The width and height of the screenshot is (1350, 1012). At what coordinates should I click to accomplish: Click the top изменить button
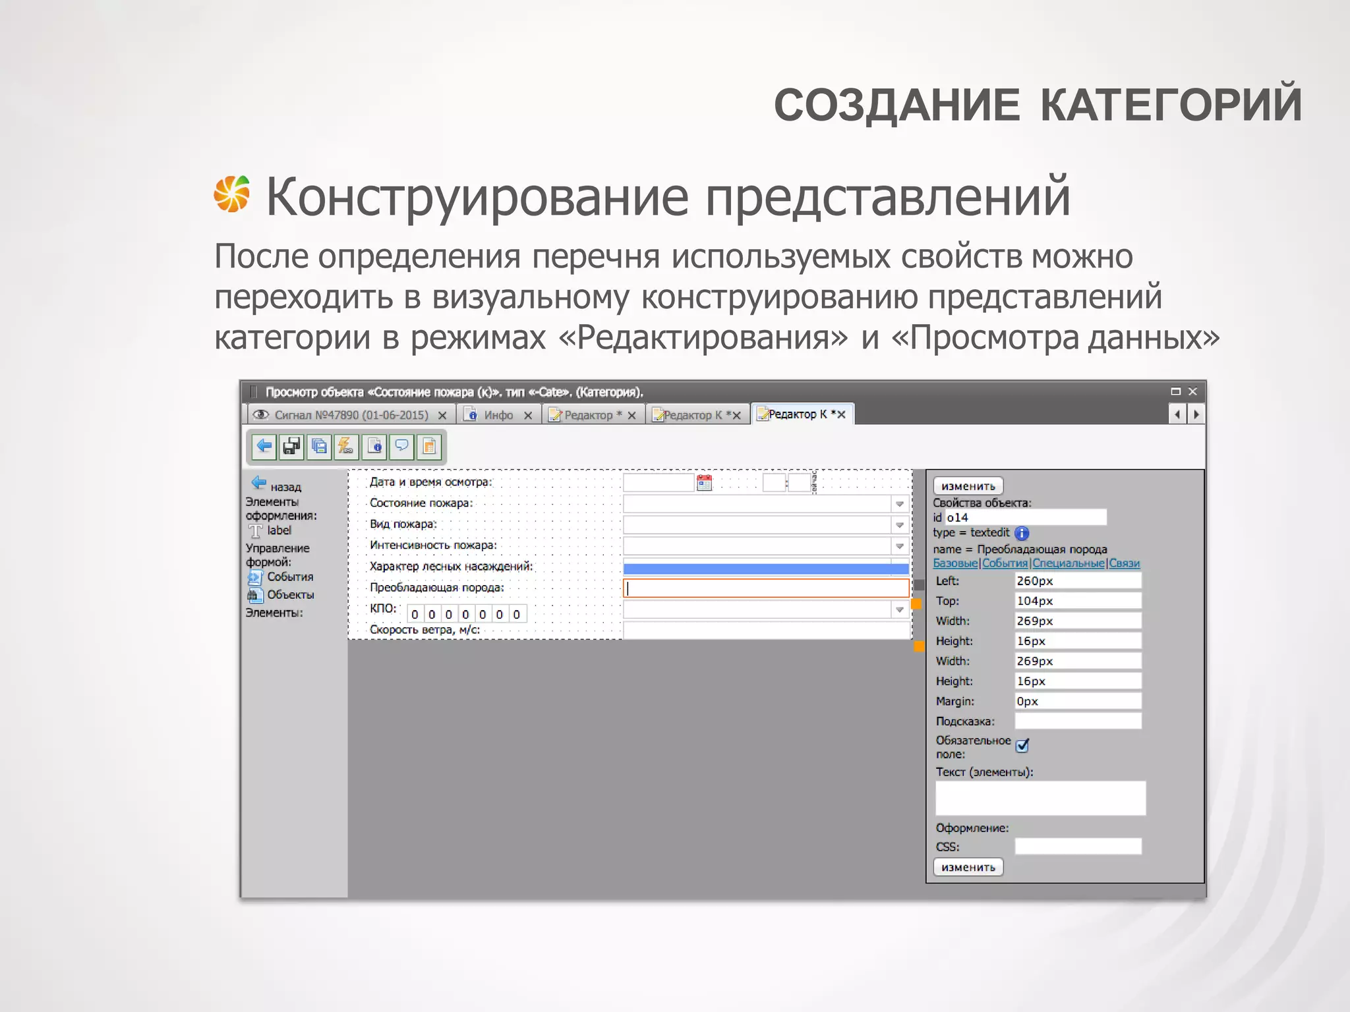pyautogui.click(x=968, y=486)
